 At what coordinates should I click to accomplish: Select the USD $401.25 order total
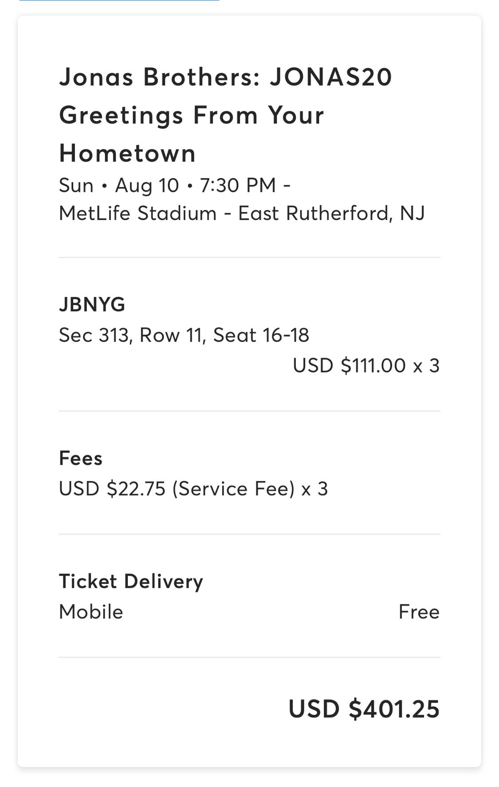(x=364, y=709)
